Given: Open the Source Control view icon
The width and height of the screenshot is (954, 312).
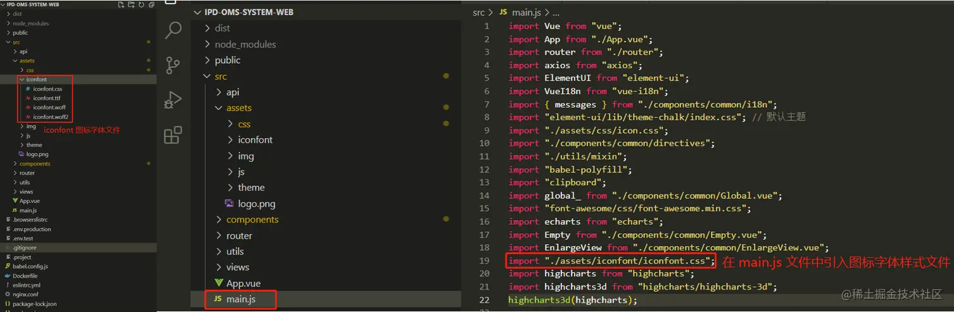Looking at the screenshot, I should [173, 65].
